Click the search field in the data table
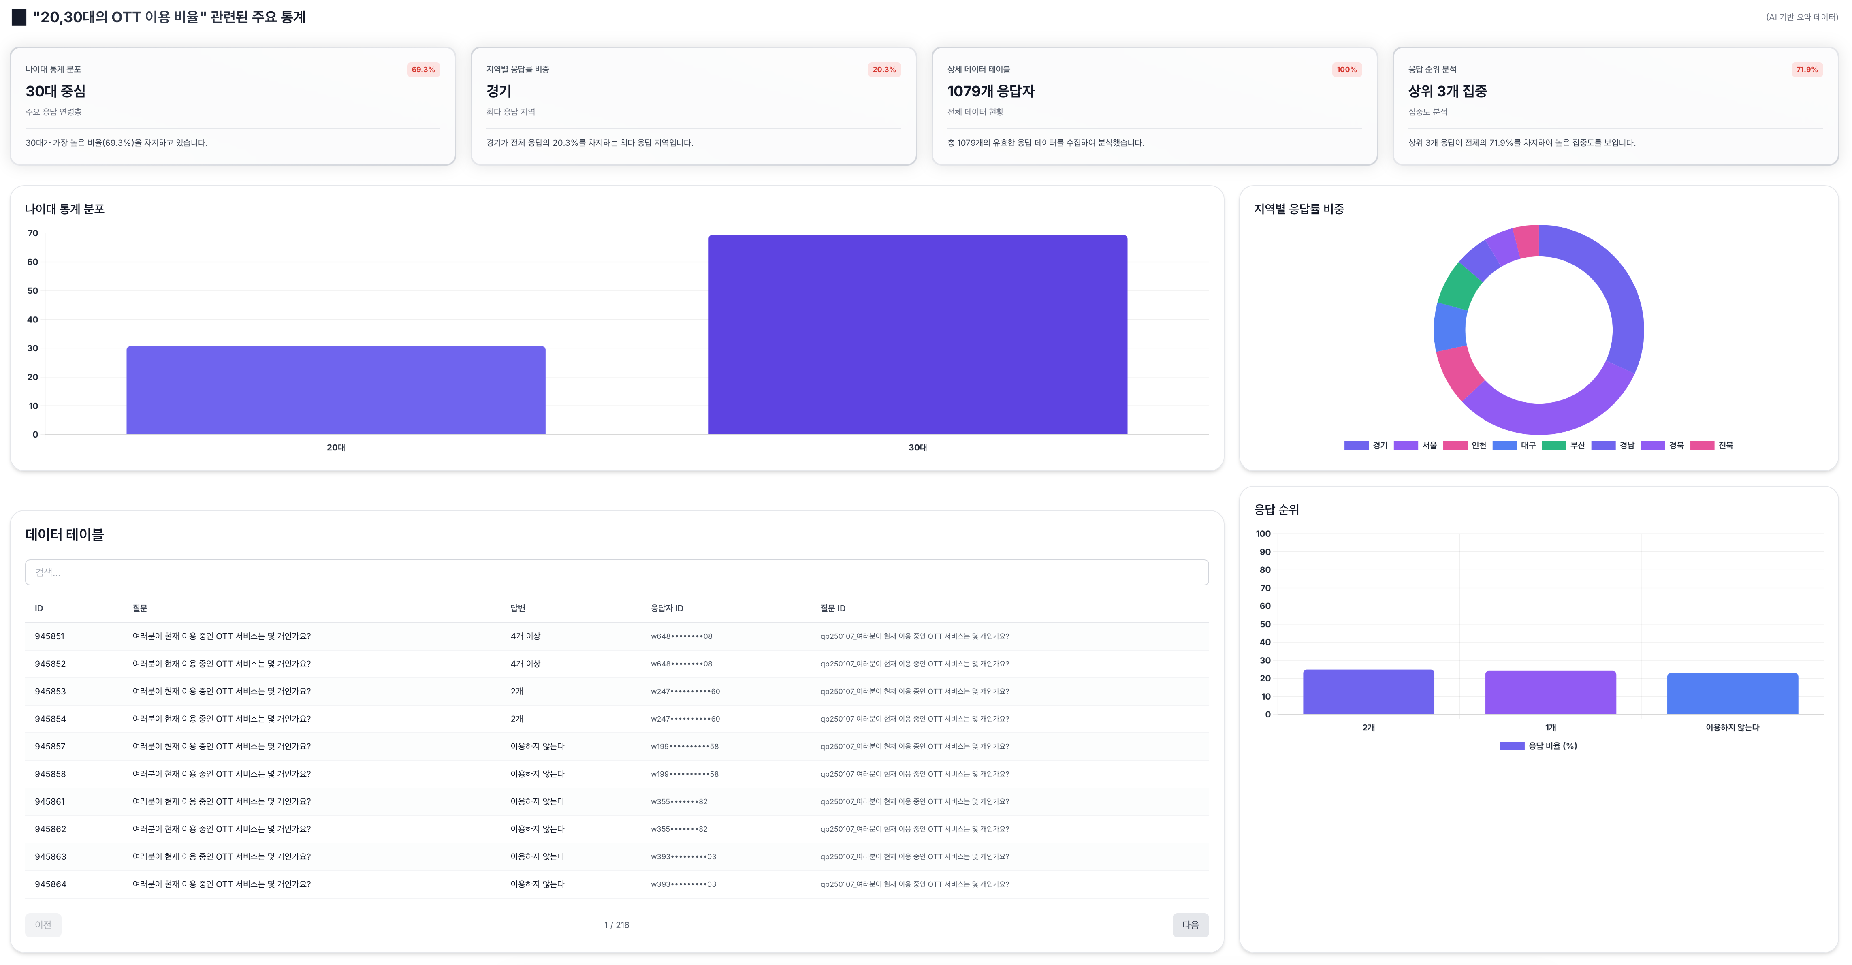1852x965 pixels. point(616,572)
